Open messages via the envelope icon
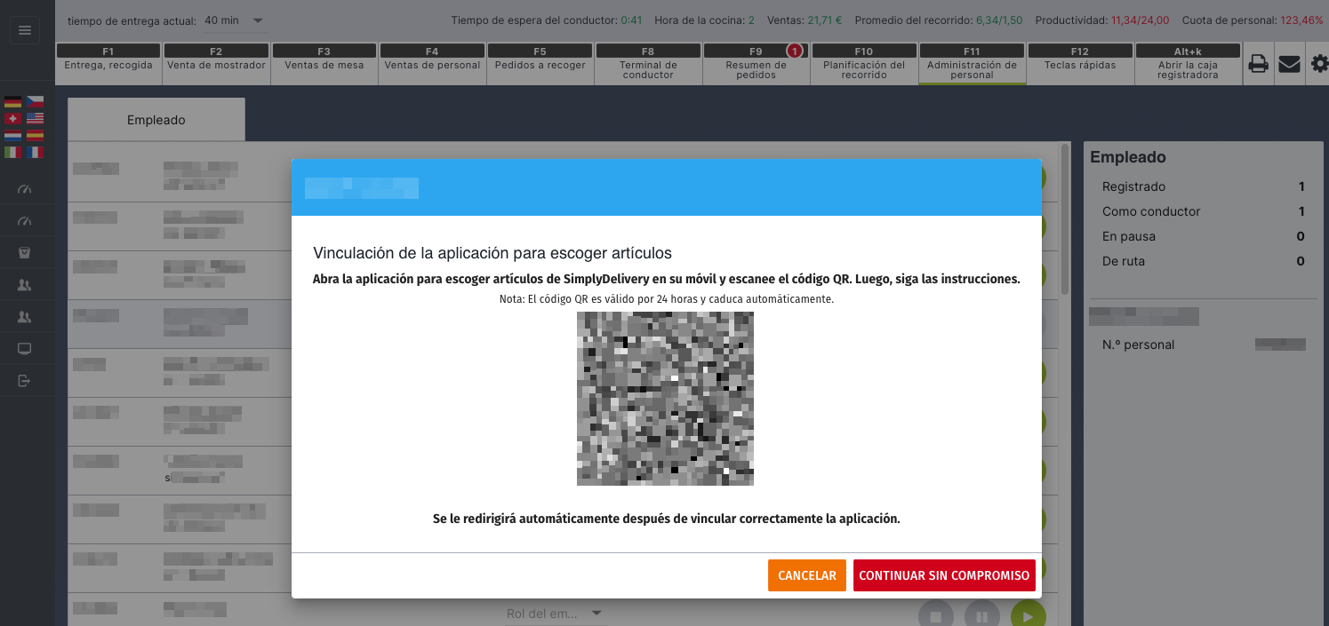The width and height of the screenshot is (1329, 626). [1288, 64]
